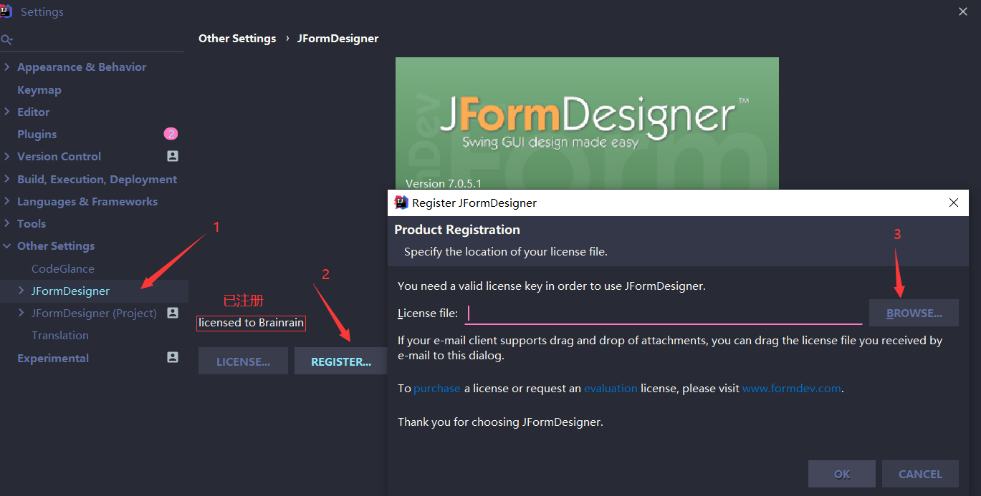The image size is (981, 496).
Task: Expand the Build, Execution, Deployment section
Action: (x=8, y=179)
